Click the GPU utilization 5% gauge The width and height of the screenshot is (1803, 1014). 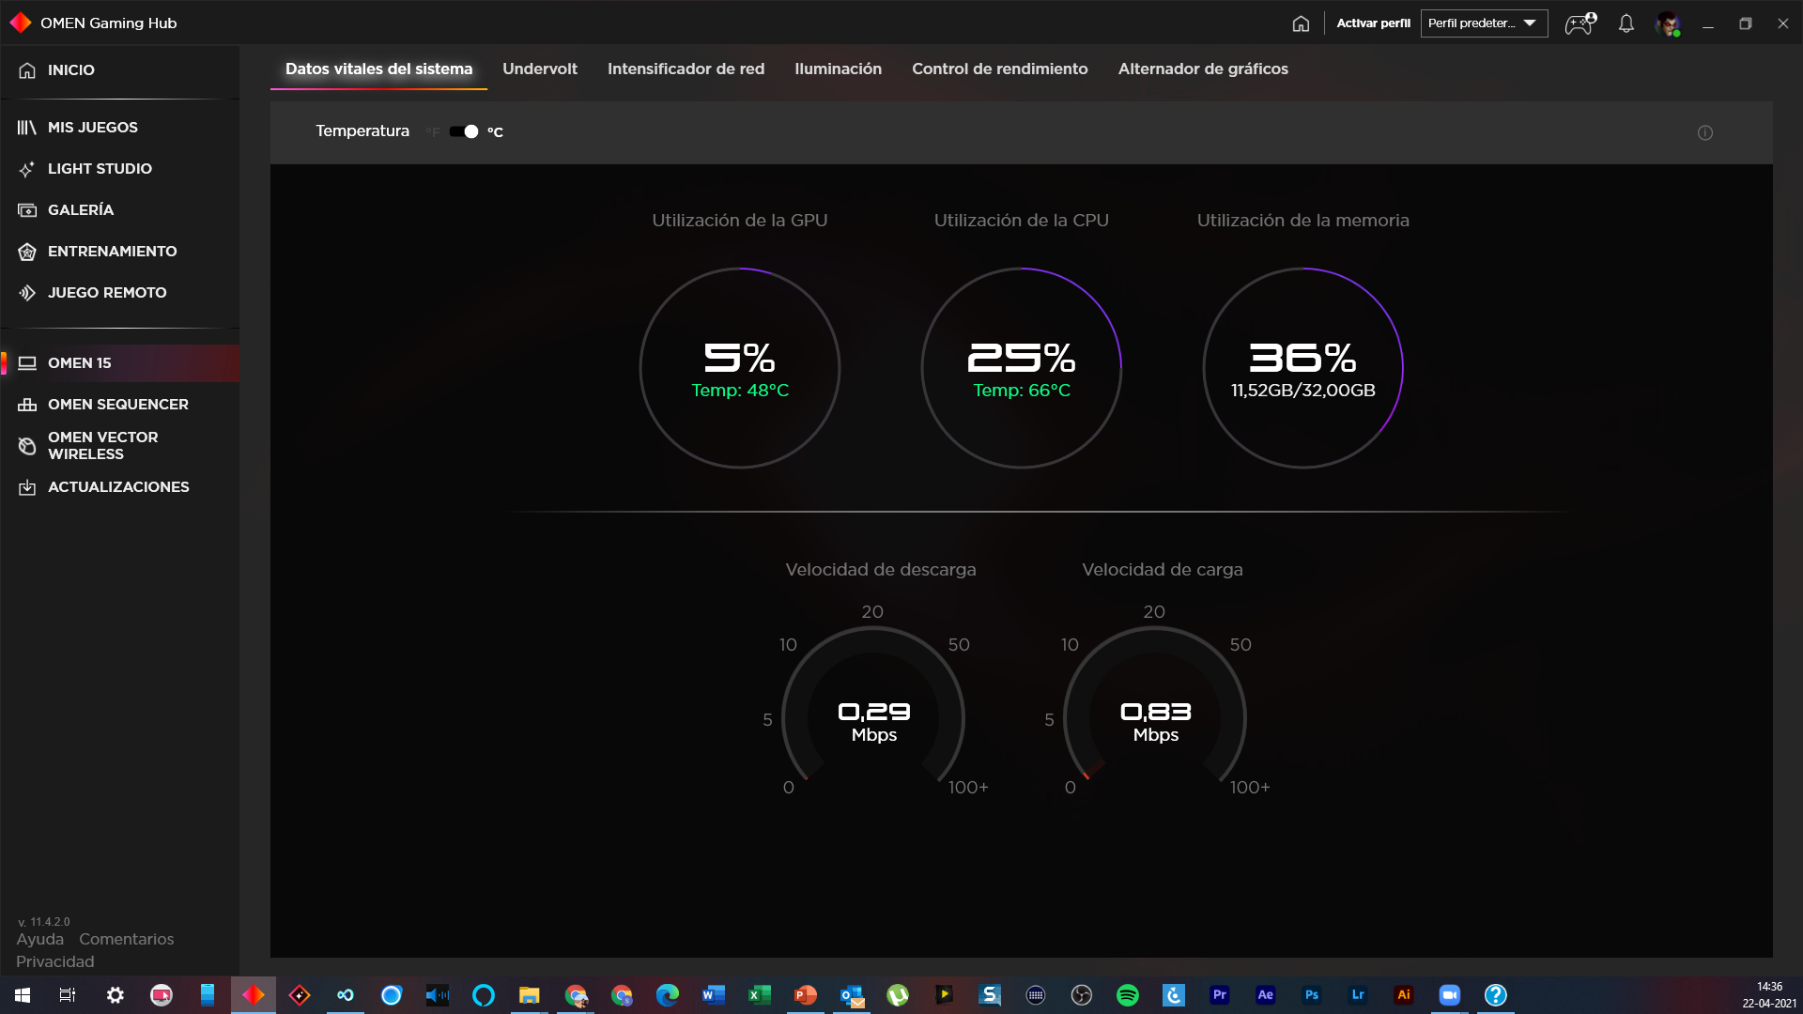pyautogui.click(x=740, y=368)
